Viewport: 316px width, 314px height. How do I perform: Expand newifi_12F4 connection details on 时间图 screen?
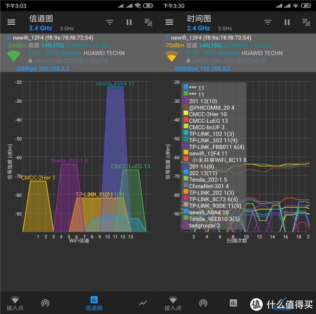click(237, 53)
